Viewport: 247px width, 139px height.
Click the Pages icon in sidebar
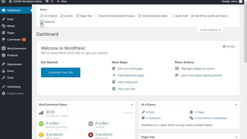click(3, 32)
